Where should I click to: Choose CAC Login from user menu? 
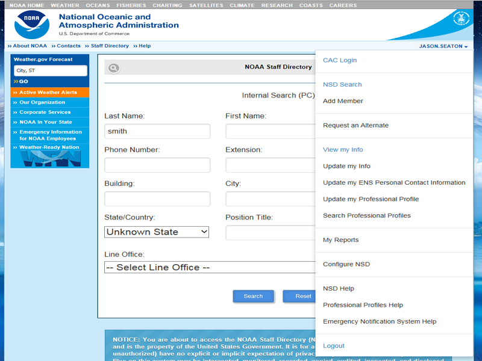340,60
